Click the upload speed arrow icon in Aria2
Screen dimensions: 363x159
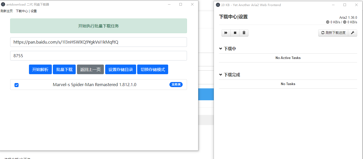(345, 22)
